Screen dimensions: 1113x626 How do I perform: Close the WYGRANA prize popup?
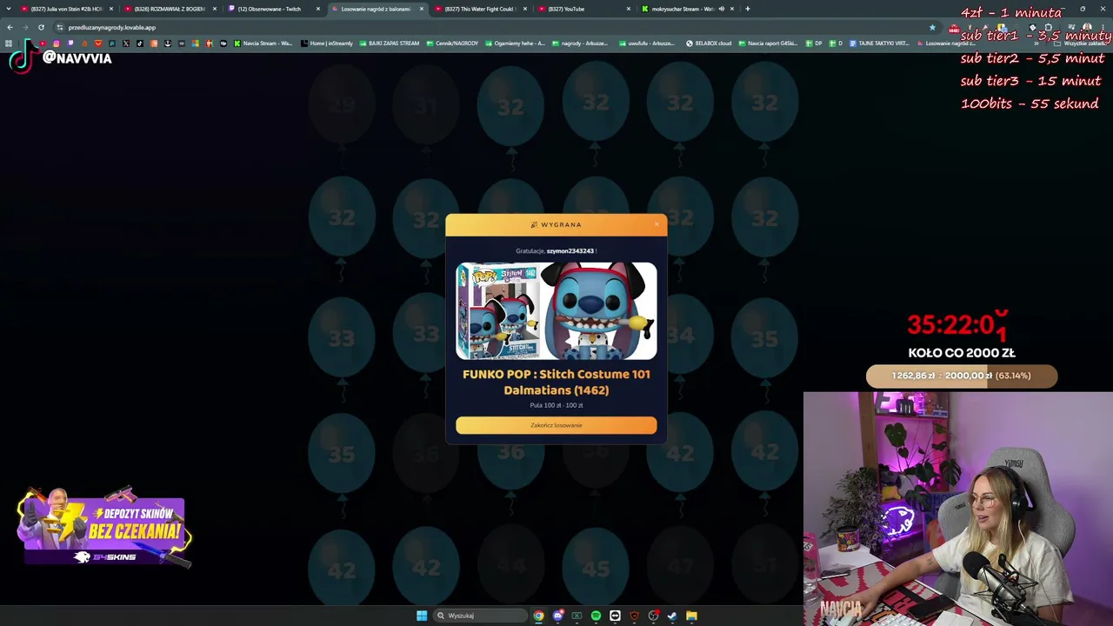pos(656,224)
